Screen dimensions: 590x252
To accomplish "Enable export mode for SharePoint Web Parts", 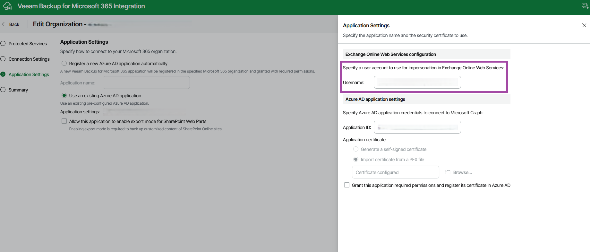I will [x=64, y=121].
